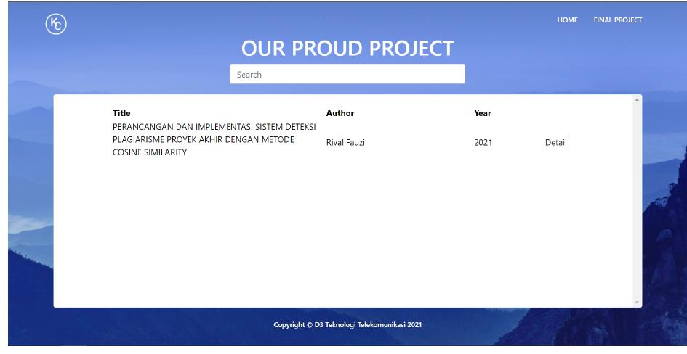Click the Title column header

pos(121,112)
